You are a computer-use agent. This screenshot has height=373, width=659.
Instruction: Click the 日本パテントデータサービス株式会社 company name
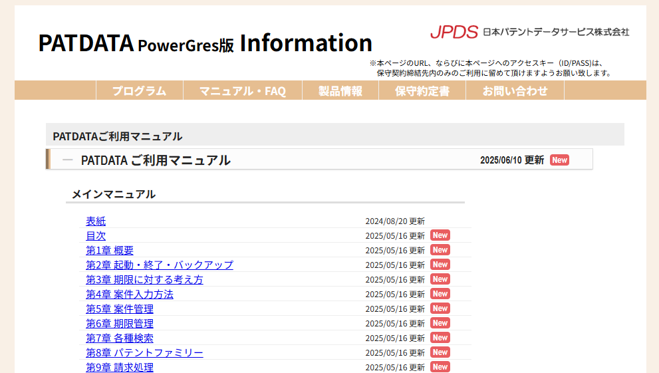[x=556, y=32]
